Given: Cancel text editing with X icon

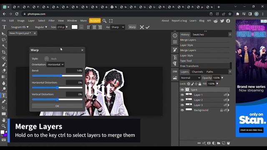Looking at the screenshot, I should click(142, 27).
